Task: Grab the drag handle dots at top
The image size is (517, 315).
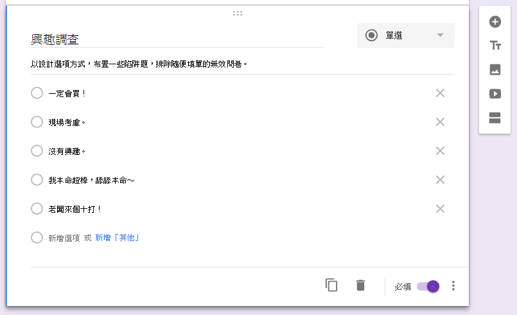Action: (x=238, y=14)
